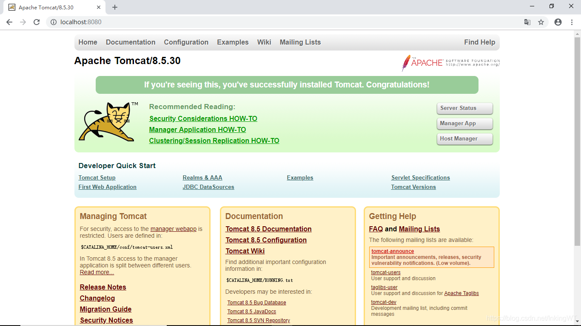
Task: Open Wiki in the navigation bar
Action: (x=264, y=42)
